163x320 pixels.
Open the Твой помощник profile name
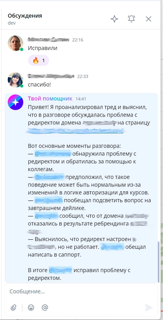(x=50, y=99)
